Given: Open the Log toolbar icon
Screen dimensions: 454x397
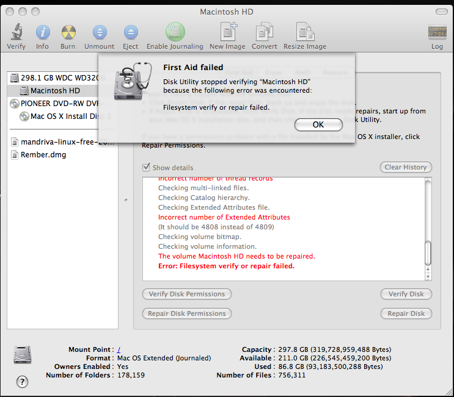Looking at the screenshot, I should 438,32.
